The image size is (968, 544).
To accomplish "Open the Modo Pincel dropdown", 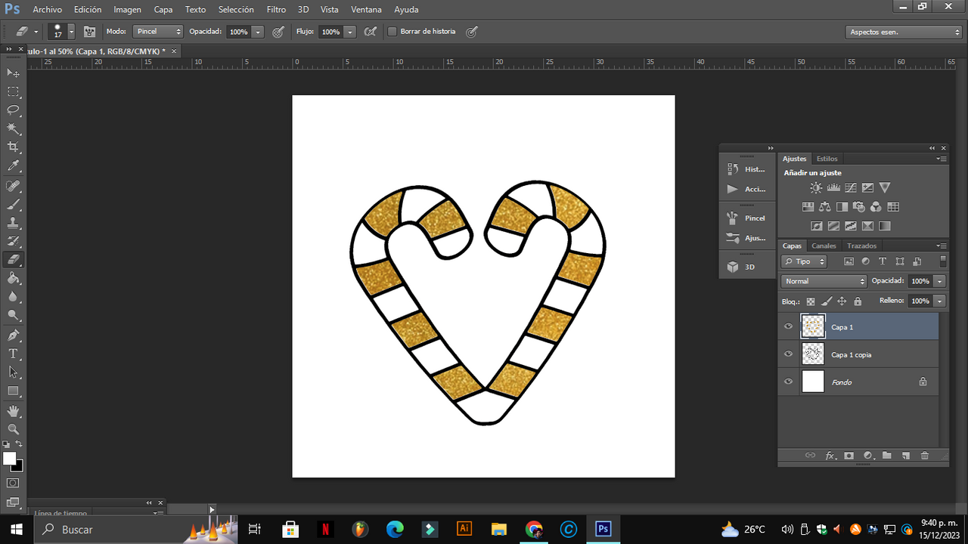I will (x=158, y=32).
